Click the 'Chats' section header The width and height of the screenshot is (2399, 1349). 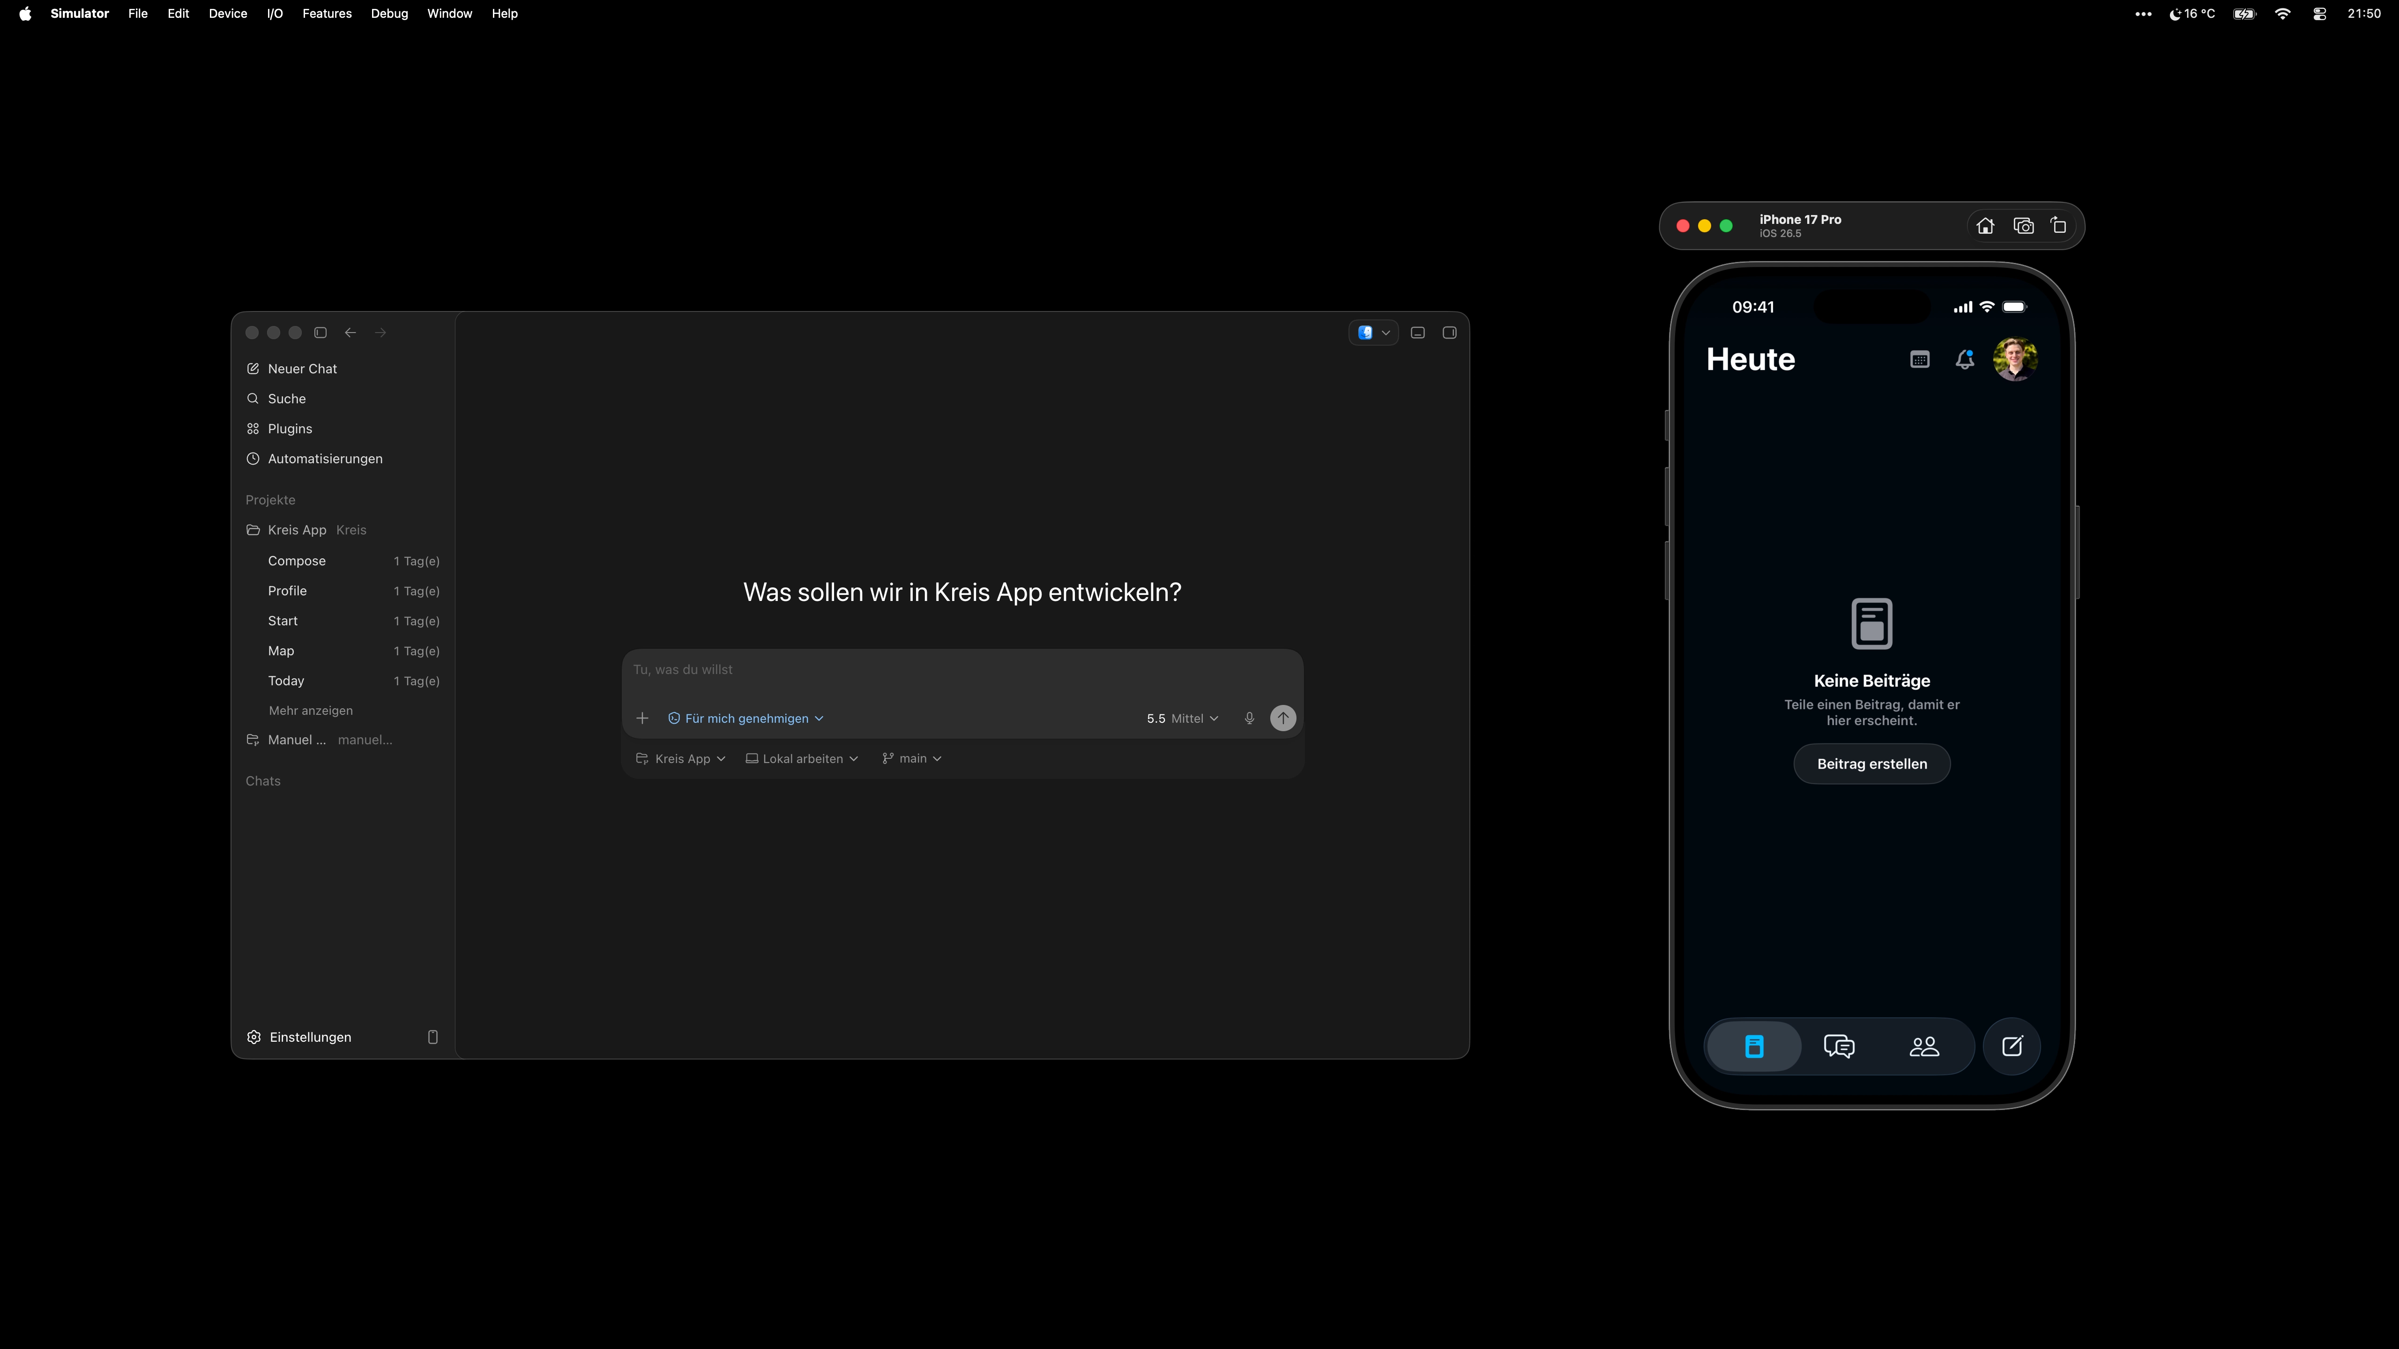262,781
